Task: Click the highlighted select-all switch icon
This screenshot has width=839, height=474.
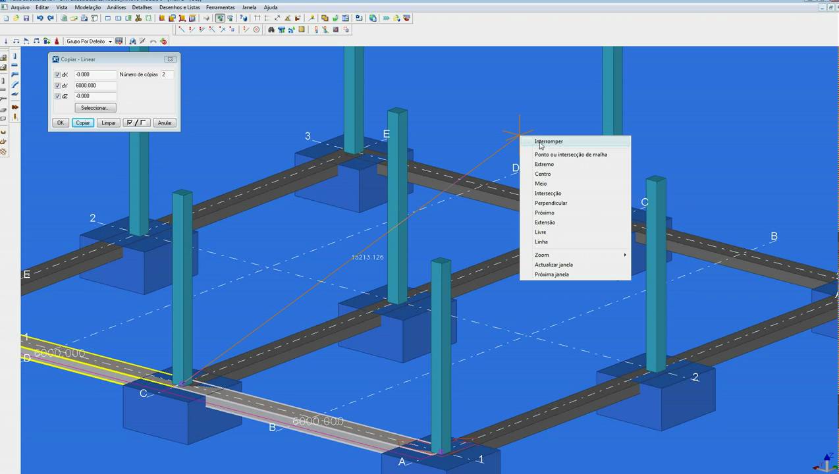Action: point(219,18)
